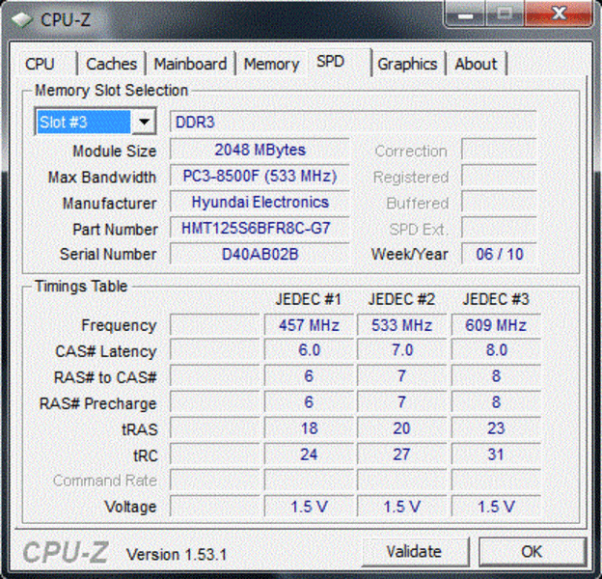The height and width of the screenshot is (579, 602).
Task: Click the SPD tab
Action: [340, 62]
